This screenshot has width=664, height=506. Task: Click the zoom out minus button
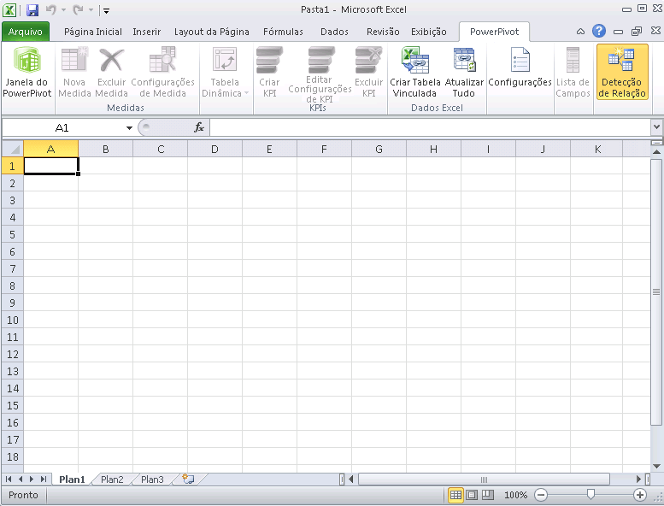click(541, 495)
